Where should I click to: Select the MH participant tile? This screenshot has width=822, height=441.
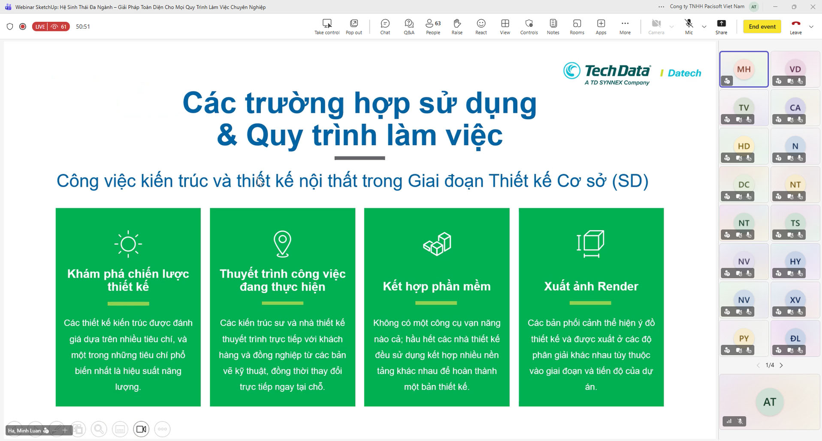click(x=743, y=69)
